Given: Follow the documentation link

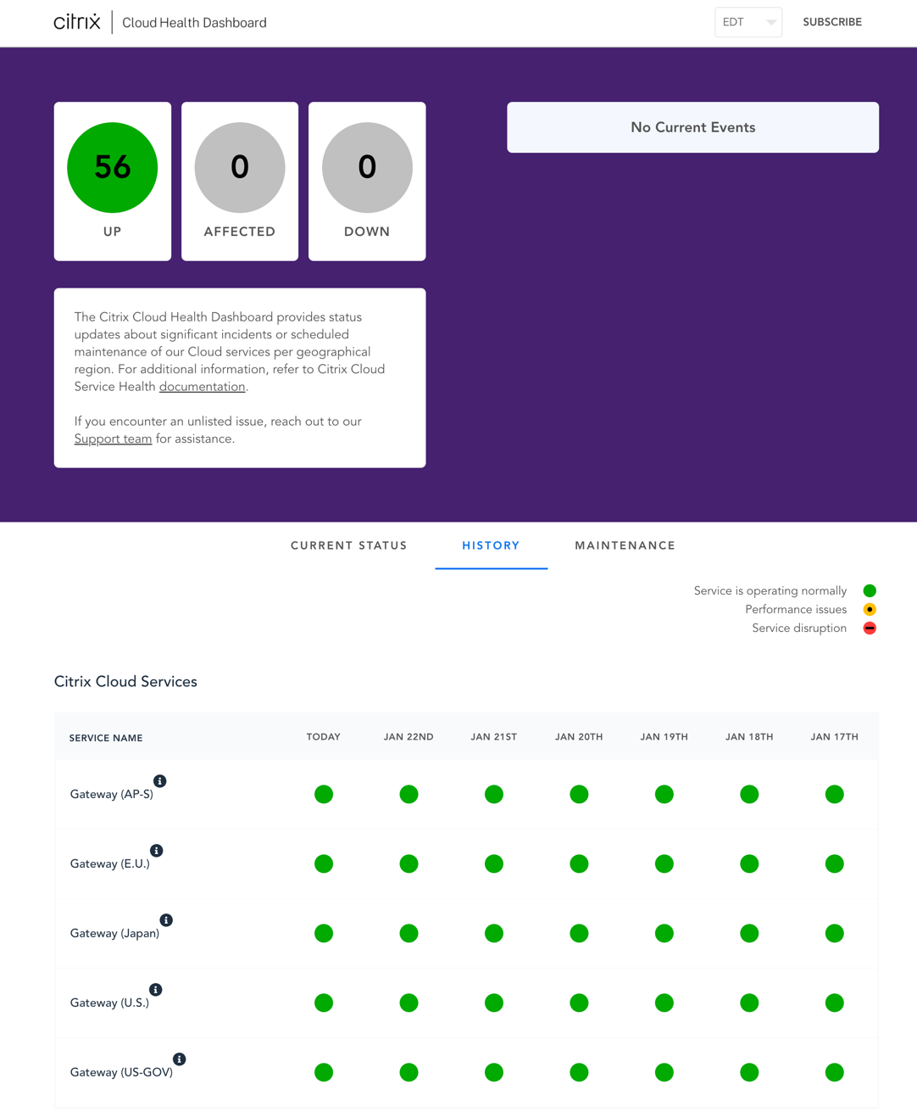Looking at the screenshot, I should pos(202,387).
